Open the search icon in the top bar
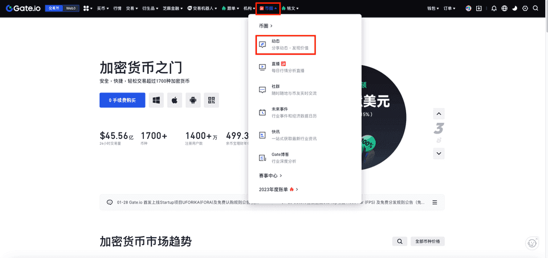The width and height of the screenshot is (548, 258). click(x=535, y=9)
